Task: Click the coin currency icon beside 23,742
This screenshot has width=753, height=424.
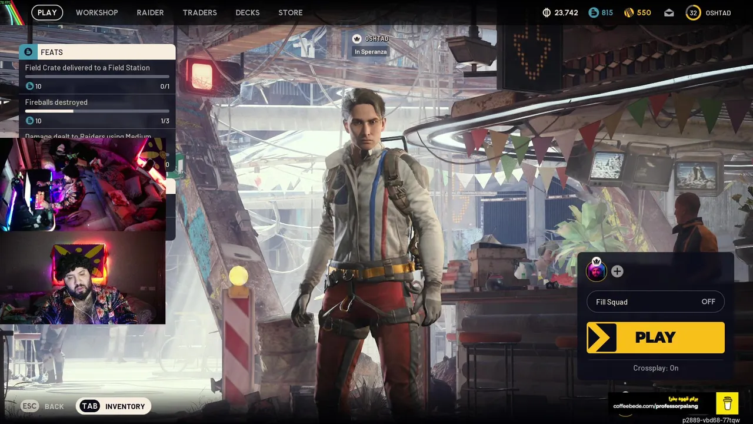Action: 546,12
